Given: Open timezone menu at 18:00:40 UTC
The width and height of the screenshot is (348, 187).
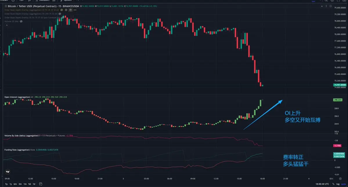Looking at the screenshot, I should pyautogui.click(x=322, y=184).
